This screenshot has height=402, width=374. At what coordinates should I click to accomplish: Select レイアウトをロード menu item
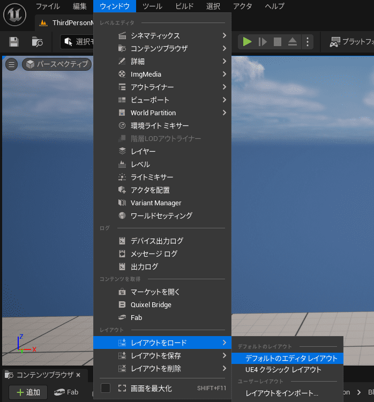coord(162,343)
